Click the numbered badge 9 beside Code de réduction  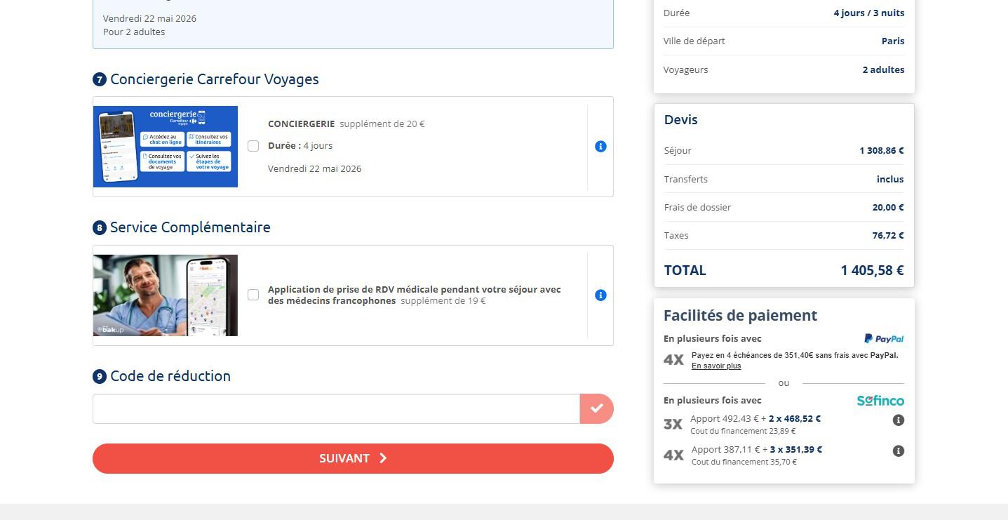(99, 376)
